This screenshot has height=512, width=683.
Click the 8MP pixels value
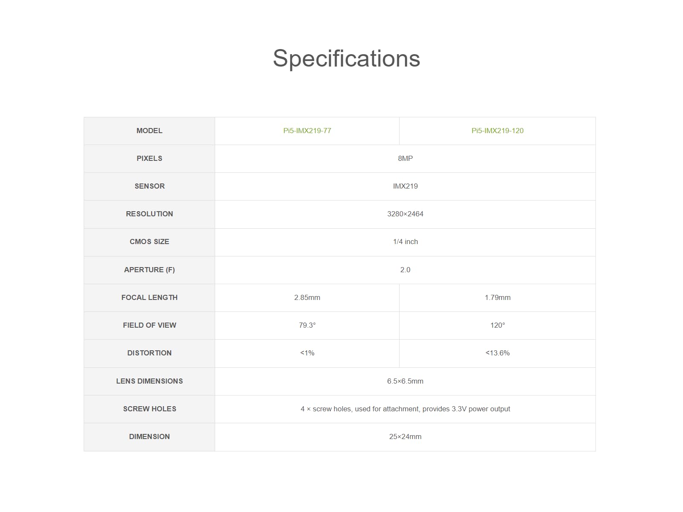[x=405, y=158]
